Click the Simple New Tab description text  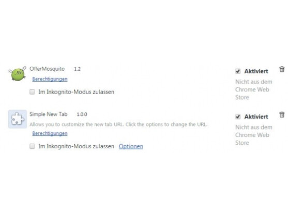pyautogui.click(x=118, y=125)
